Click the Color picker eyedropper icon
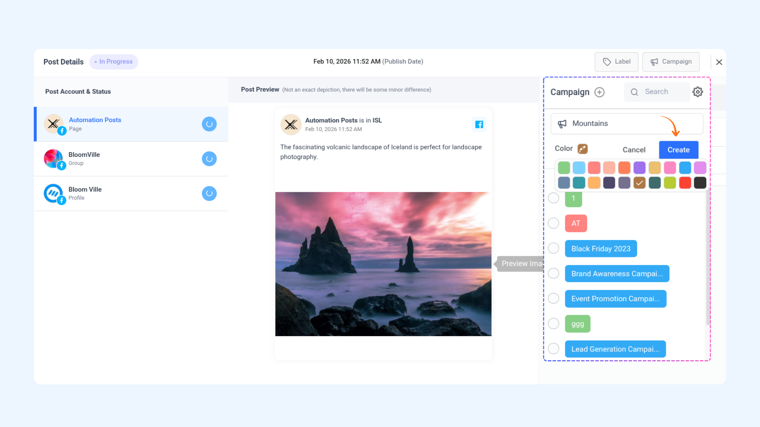760x427 pixels. [x=582, y=149]
